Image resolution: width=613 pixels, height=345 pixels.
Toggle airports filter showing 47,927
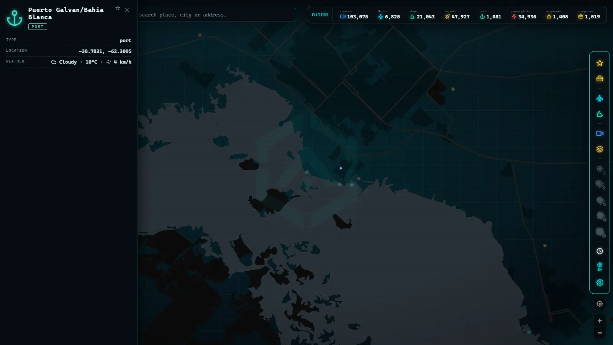(x=457, y=15)
